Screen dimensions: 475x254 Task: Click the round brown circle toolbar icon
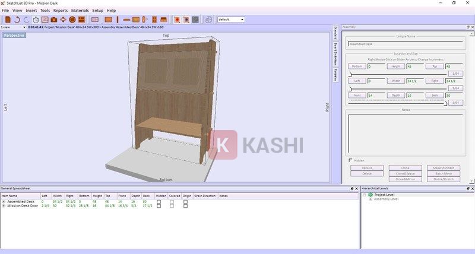pos(72,20)
